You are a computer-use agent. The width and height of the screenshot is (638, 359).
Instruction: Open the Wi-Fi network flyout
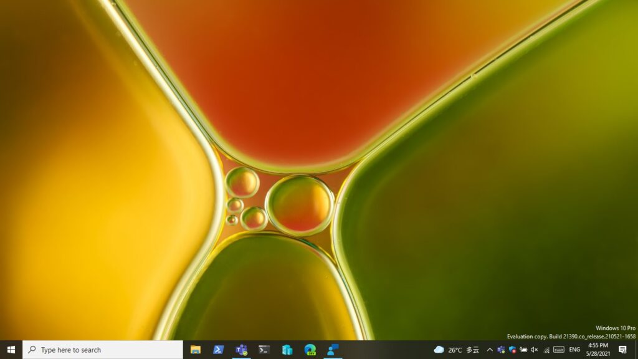click(x=546, y=350)
